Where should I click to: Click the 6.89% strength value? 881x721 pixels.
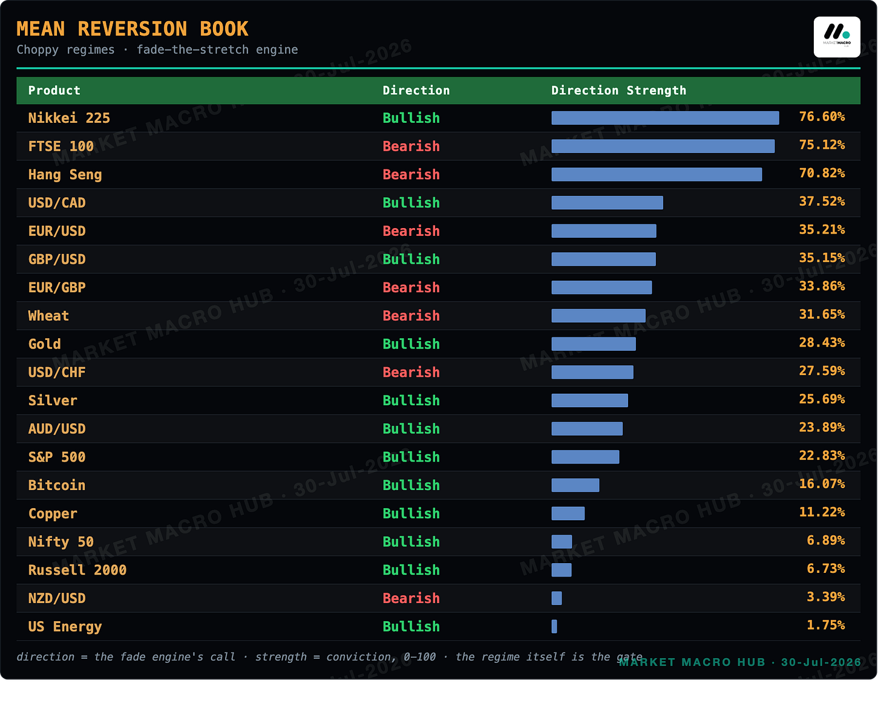click(826, 540)
